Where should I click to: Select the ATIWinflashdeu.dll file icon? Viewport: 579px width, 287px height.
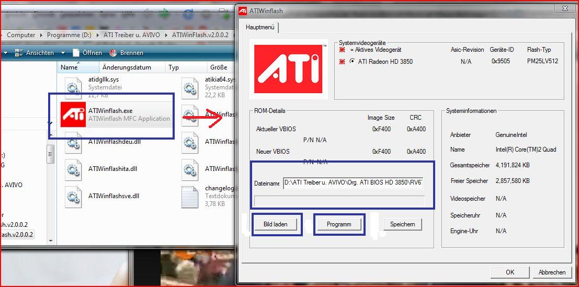pos(73,143)
